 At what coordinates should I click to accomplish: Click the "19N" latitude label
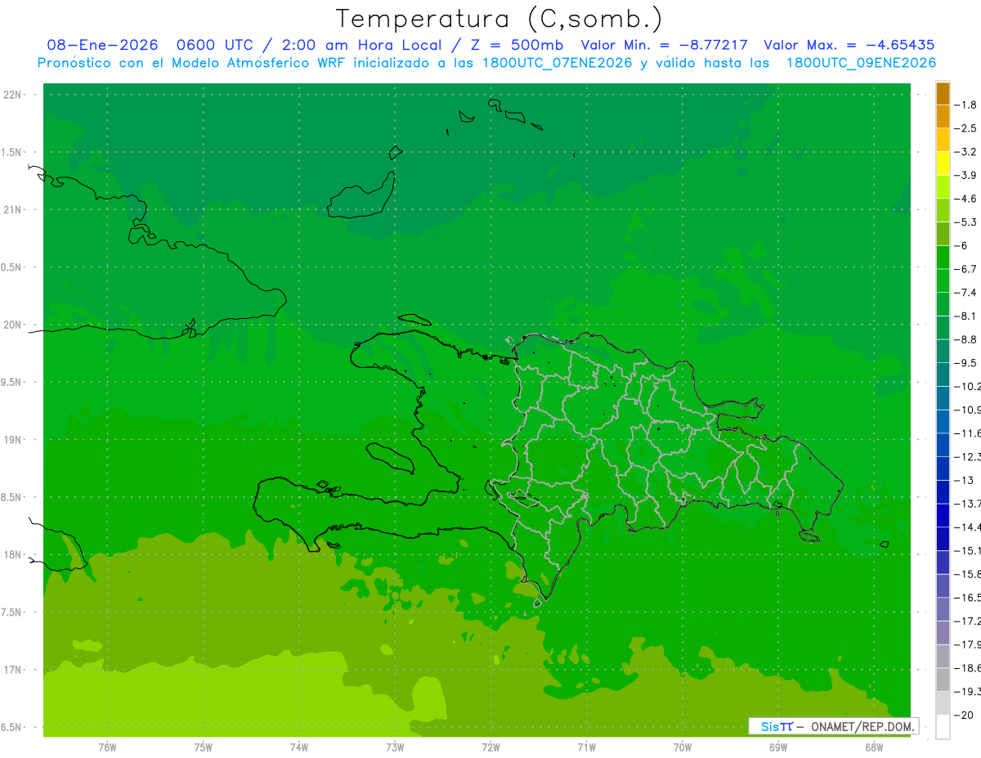click(12, 440)
